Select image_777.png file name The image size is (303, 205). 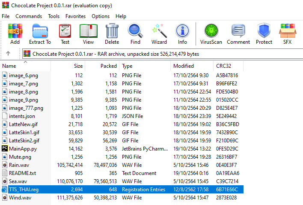(x=26, y=108)
